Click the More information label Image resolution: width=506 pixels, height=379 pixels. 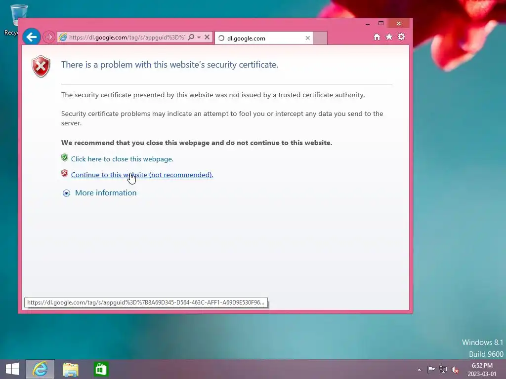(x=106, y=193)
